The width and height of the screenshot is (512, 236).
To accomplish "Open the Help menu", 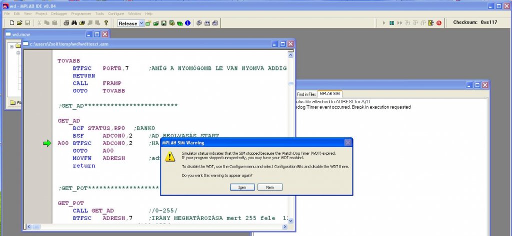I will pyautogui.click(x=149, y=13).
